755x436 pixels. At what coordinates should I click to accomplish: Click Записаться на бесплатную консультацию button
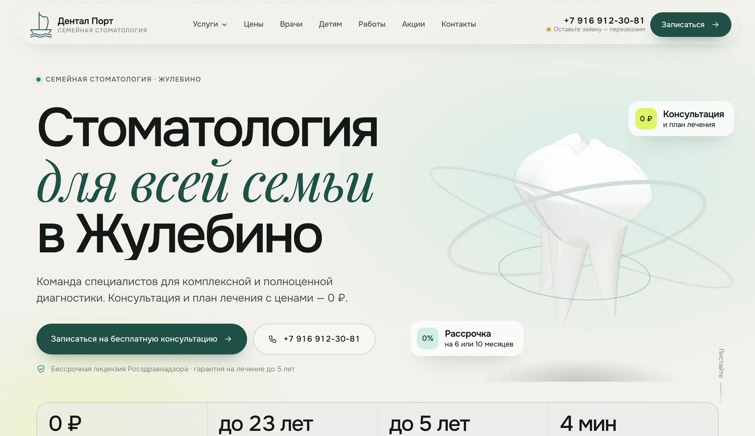[x=142, y=339]
